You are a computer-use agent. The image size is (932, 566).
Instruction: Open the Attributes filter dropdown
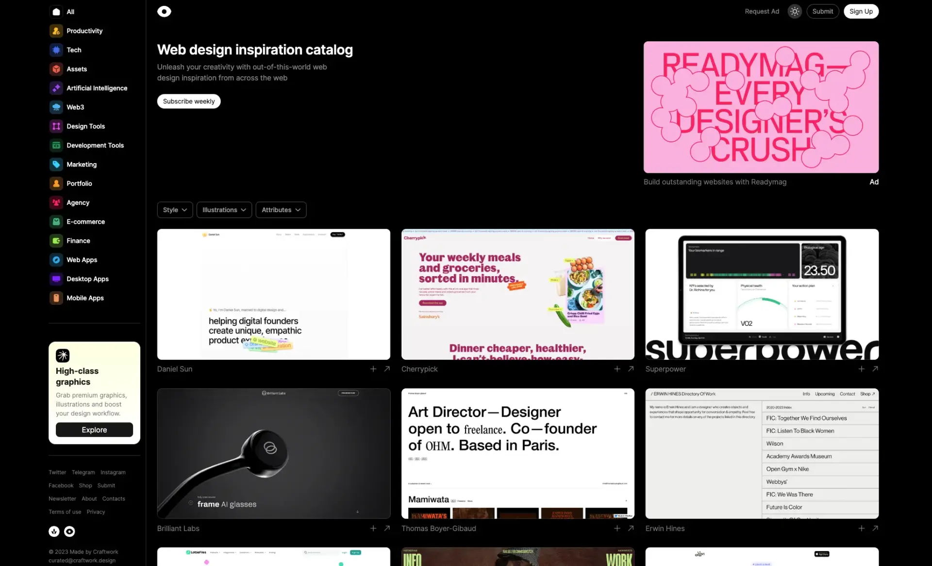pos(281,210)
